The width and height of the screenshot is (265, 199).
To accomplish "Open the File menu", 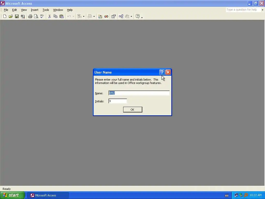I will click(6, 10).
